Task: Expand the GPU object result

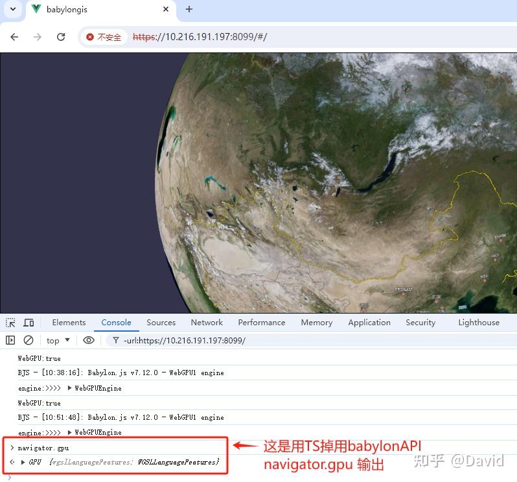Action: pyautogui.click(x=23, y=462)
